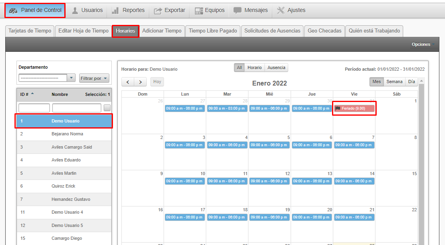445x245 pixels.
Task: Click the Hoy button
Action: click(157, 82)
